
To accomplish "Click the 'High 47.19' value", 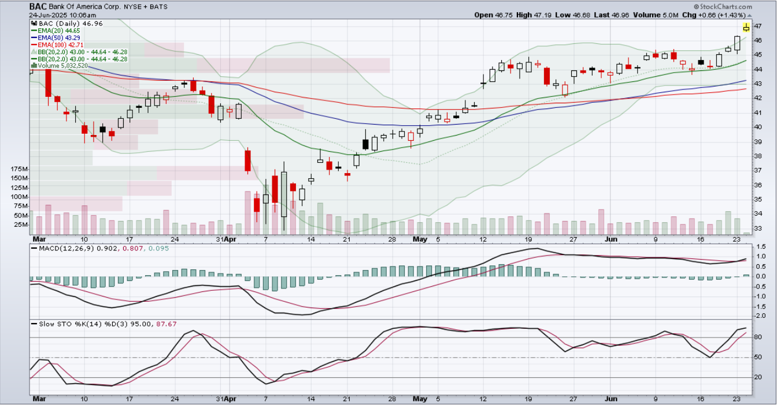I will coord(533,15).
